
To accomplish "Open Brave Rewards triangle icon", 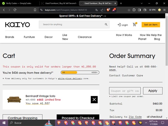I will [114, 10].
